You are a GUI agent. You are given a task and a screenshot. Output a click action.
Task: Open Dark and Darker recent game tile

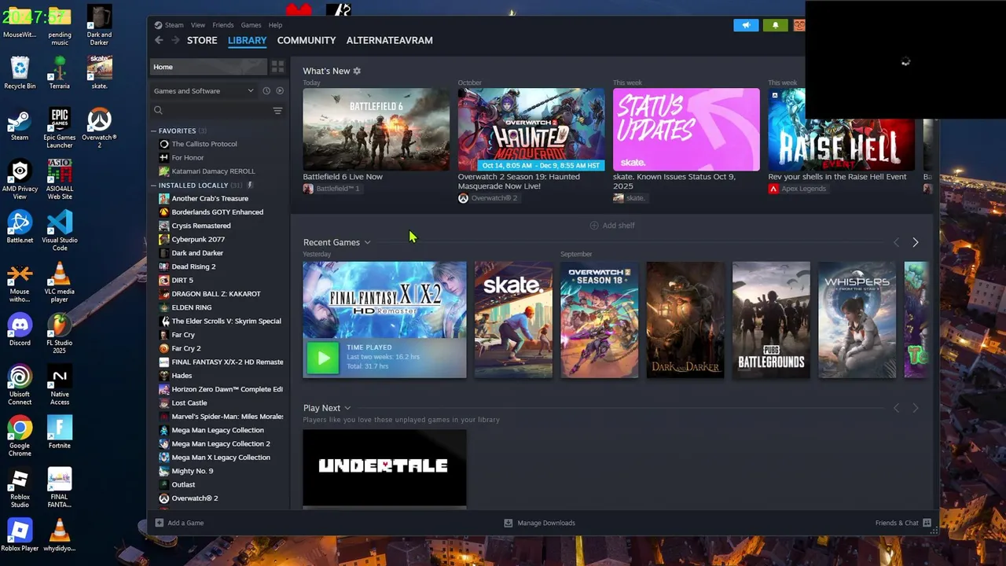[685, 320]
